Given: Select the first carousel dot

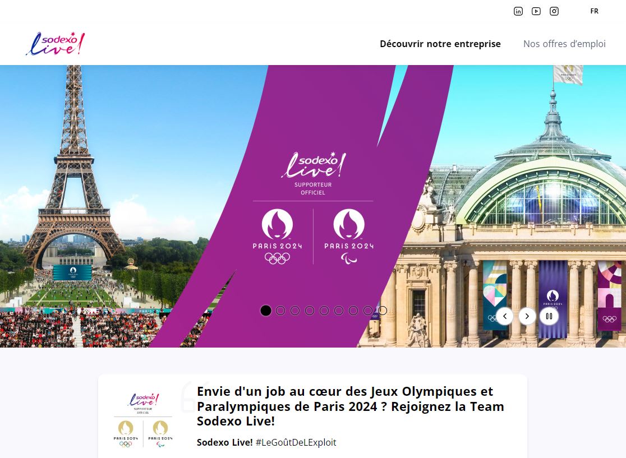Looking at the screenshot, I should tap(266, 311).
